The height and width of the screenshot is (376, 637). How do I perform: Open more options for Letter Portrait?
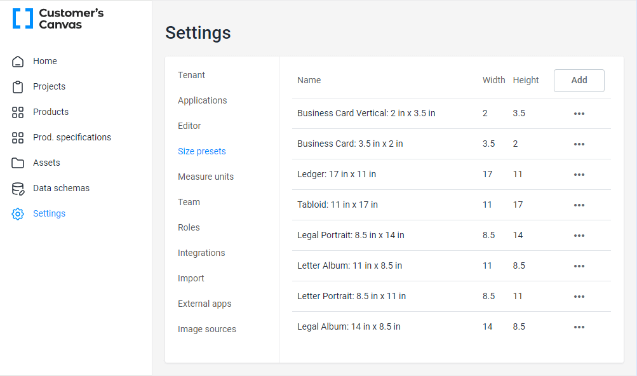click(x=579, y=297)
